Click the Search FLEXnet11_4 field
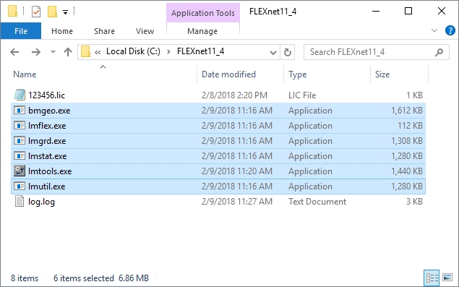Screen dimensions: 459x287 [372, 52]
